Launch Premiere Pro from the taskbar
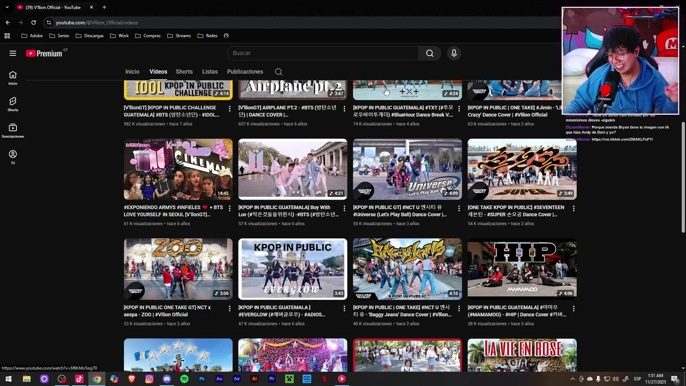The image size is (686, 386). (272, 379)
